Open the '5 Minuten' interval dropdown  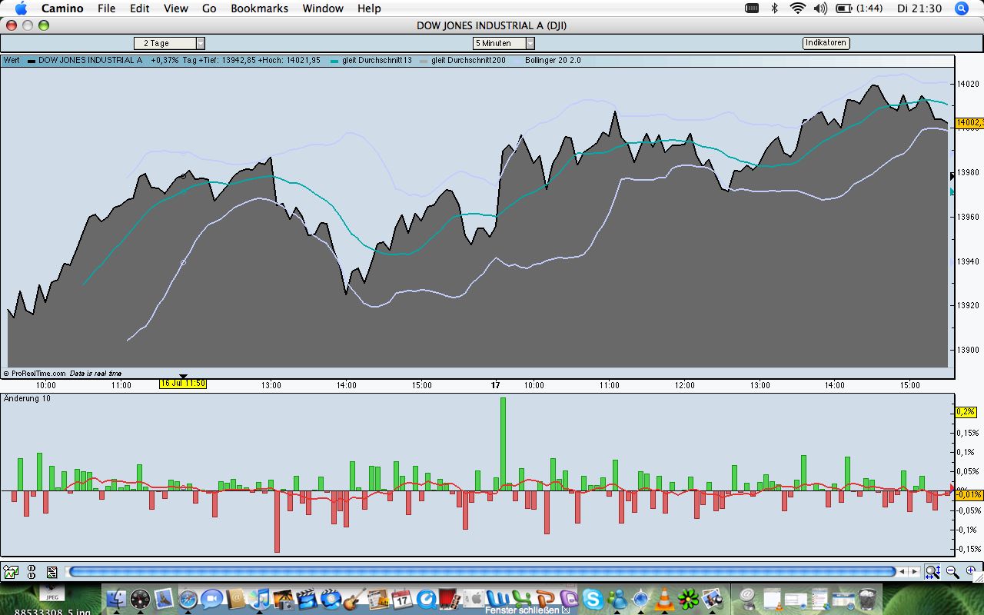click(504, 43)
